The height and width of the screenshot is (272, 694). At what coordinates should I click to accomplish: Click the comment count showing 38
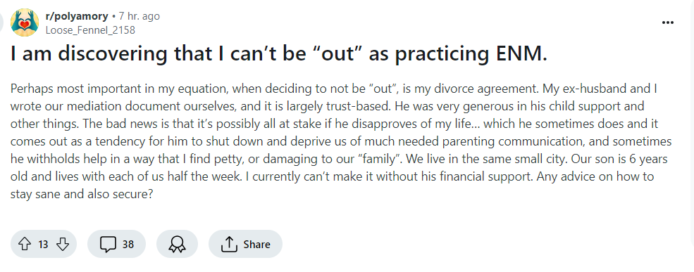128,244
